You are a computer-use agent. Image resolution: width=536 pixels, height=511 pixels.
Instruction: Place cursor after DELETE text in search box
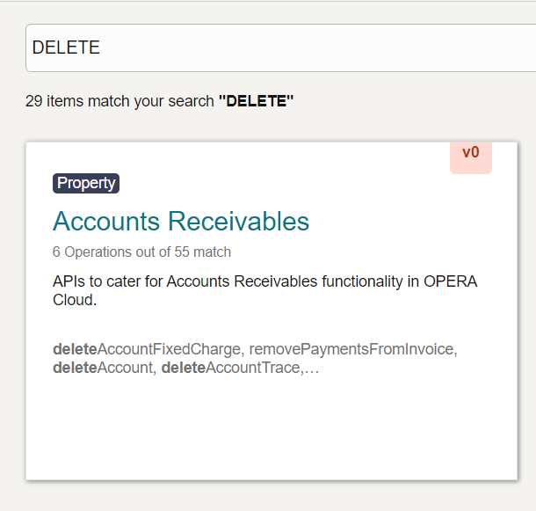(102, 47)
